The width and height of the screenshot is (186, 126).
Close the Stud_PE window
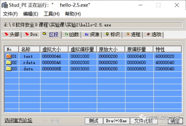(177, 5)
